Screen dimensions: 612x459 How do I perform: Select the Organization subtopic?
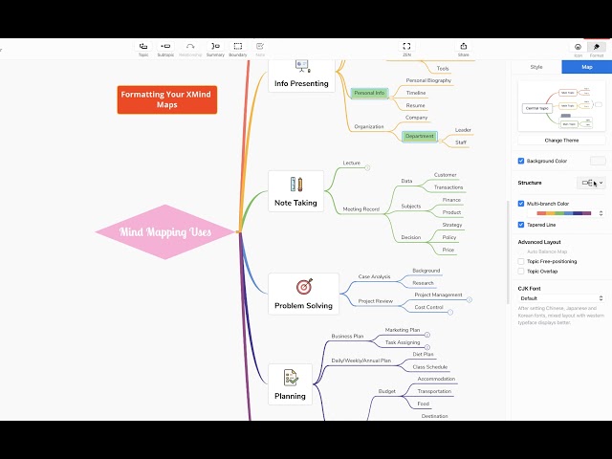pos(369,126)
